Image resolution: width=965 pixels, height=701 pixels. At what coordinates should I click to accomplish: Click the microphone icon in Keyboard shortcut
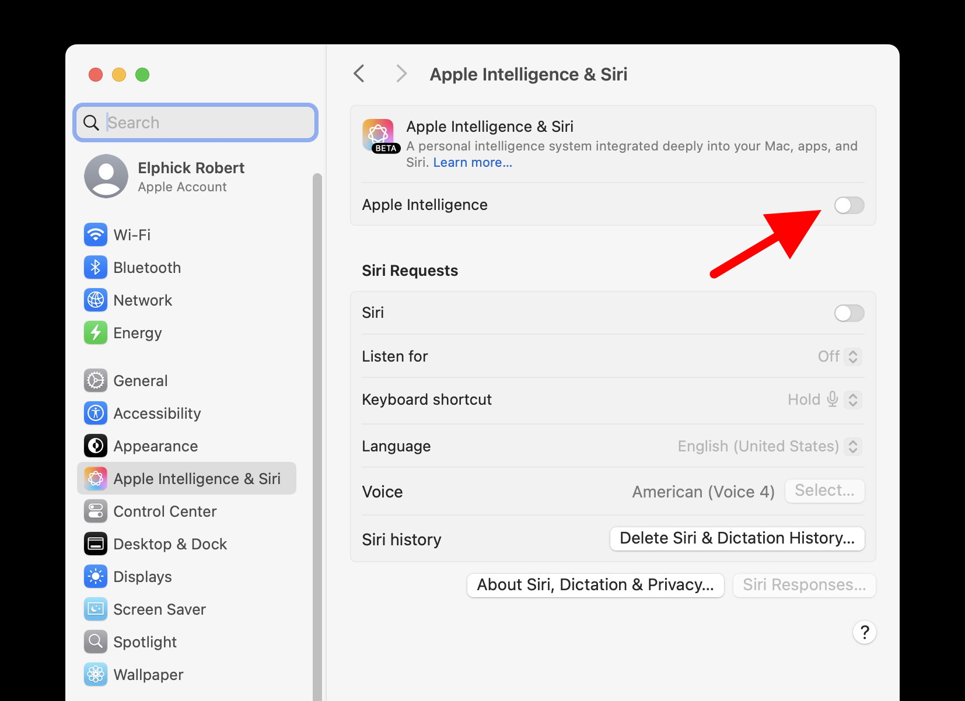coord(833,399)
